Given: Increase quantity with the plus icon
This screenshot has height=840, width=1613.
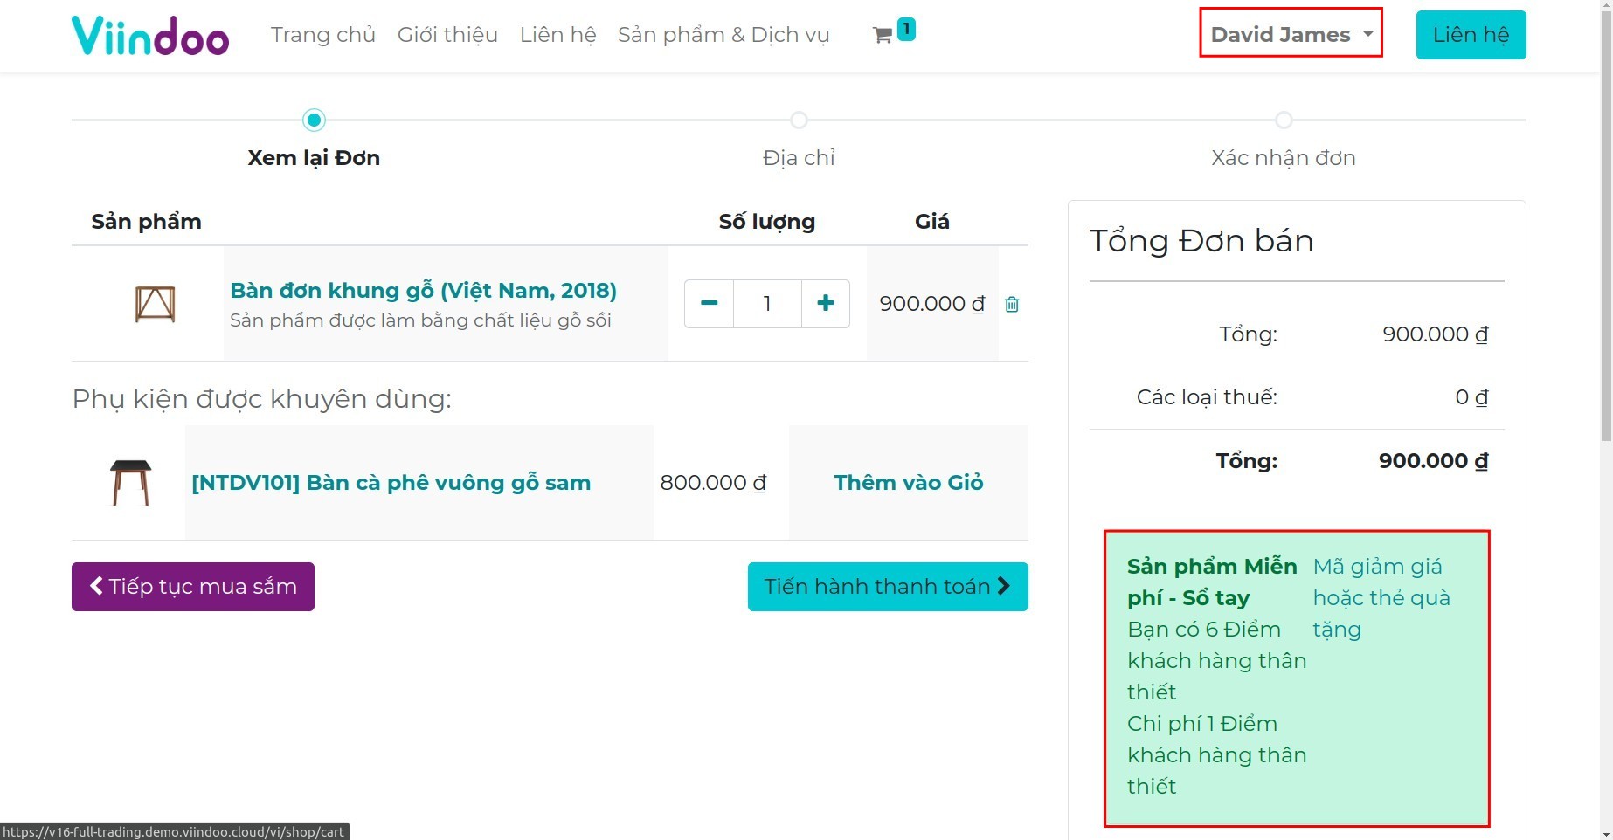Looking at the screenshot, I should pyautogui.click(x=825, y=303).
